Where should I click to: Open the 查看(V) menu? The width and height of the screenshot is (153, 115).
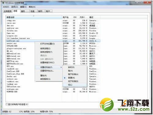(x=23, y=7)
